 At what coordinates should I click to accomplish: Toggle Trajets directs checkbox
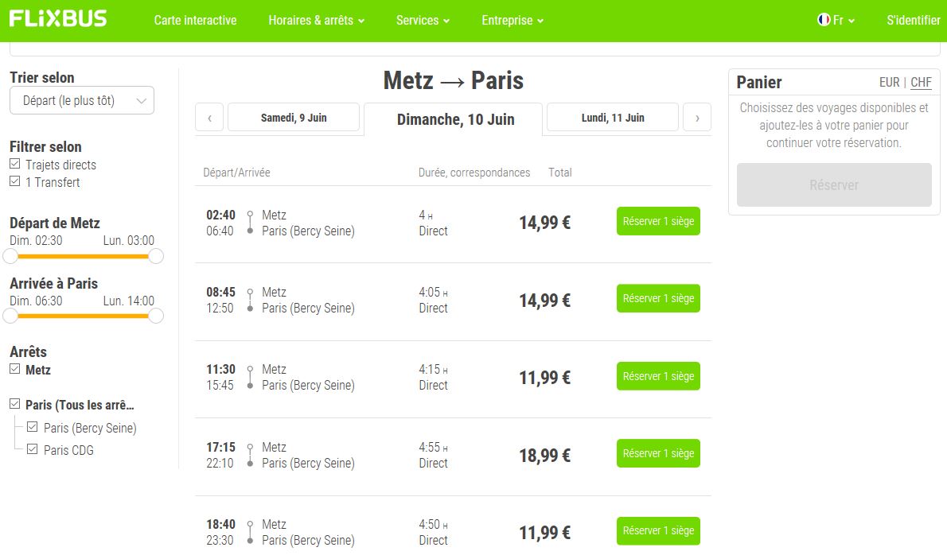tap(15, 165)
